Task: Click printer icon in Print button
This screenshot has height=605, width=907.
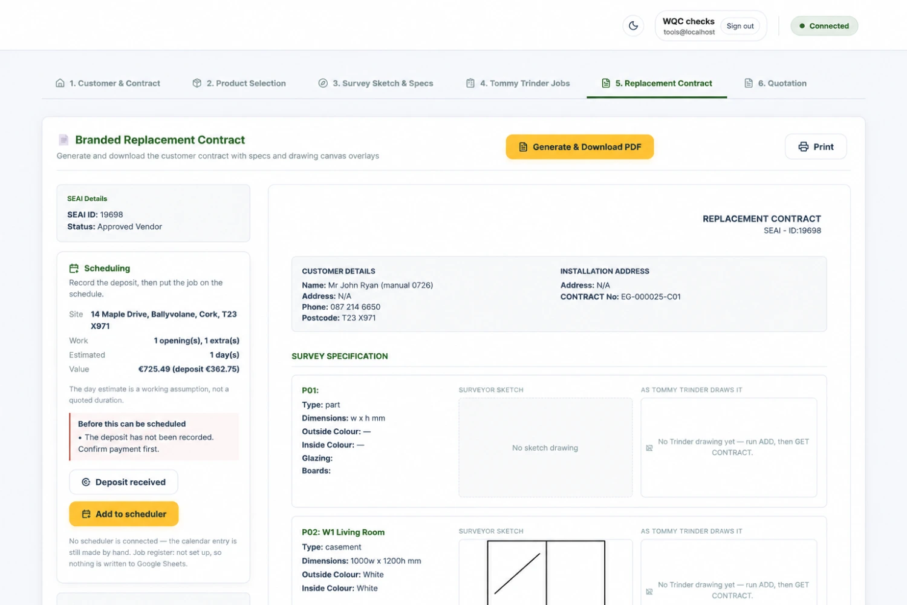Action: (803, 147)
